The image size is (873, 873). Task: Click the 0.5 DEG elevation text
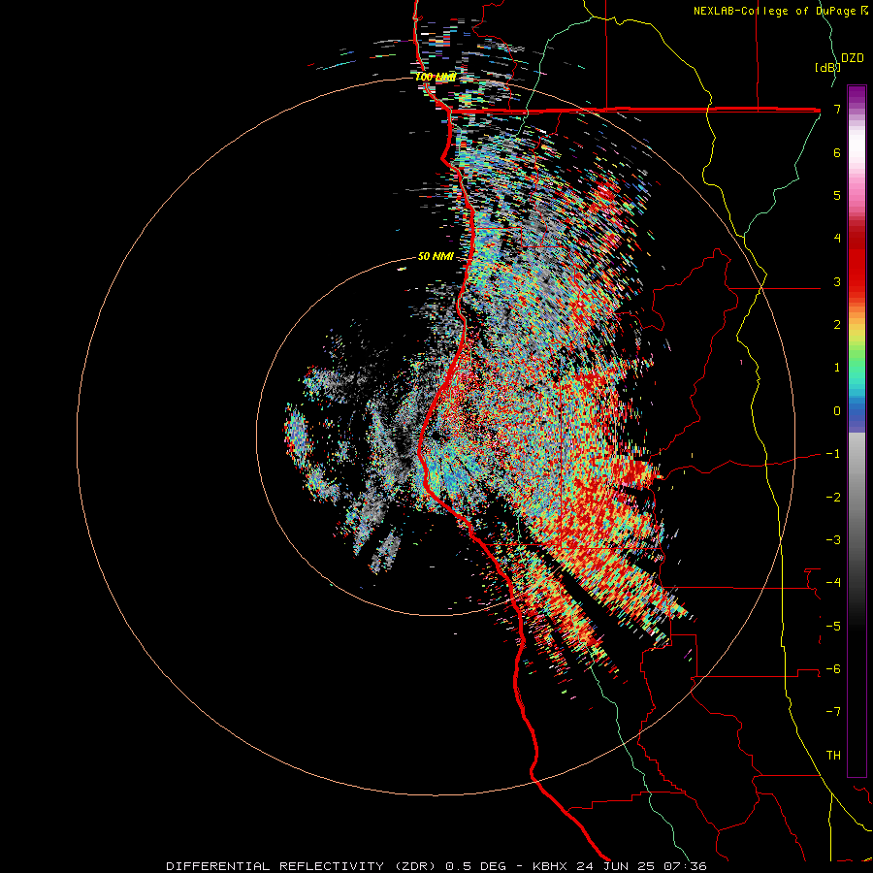click(x=476, y=866)
